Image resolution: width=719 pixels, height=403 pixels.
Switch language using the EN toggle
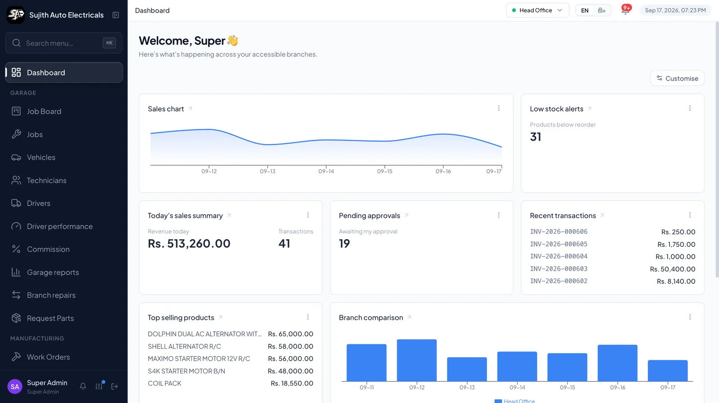click(x=585, y=10)
